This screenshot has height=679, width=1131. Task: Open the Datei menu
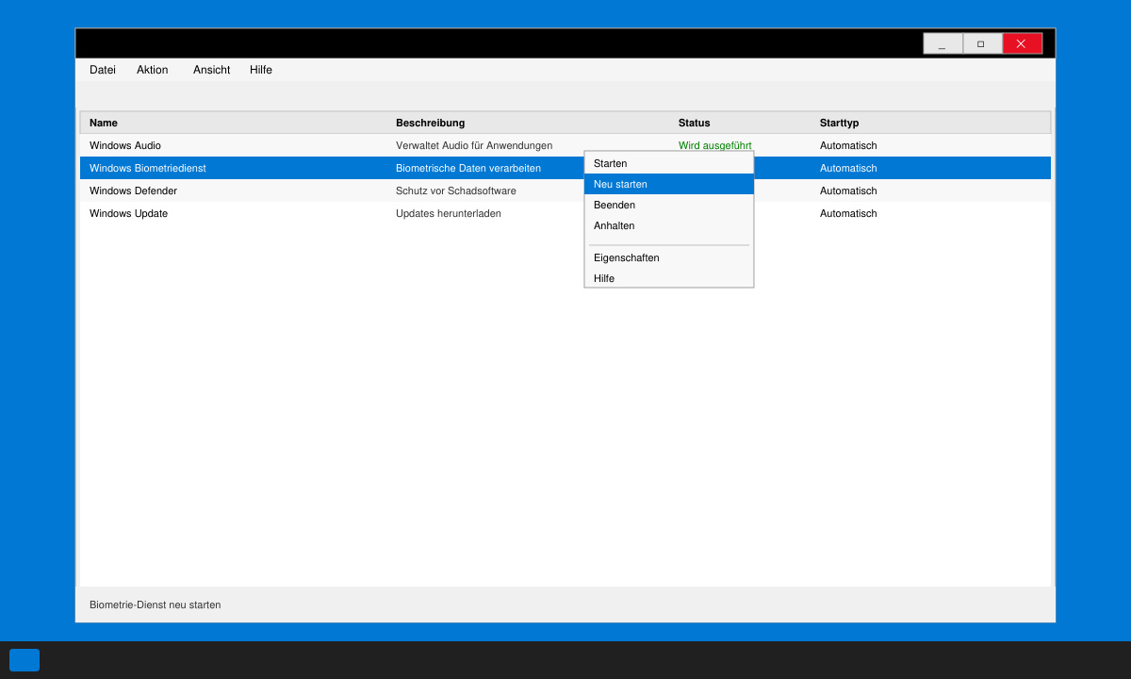pyautogui.click(x=103, y=70)
